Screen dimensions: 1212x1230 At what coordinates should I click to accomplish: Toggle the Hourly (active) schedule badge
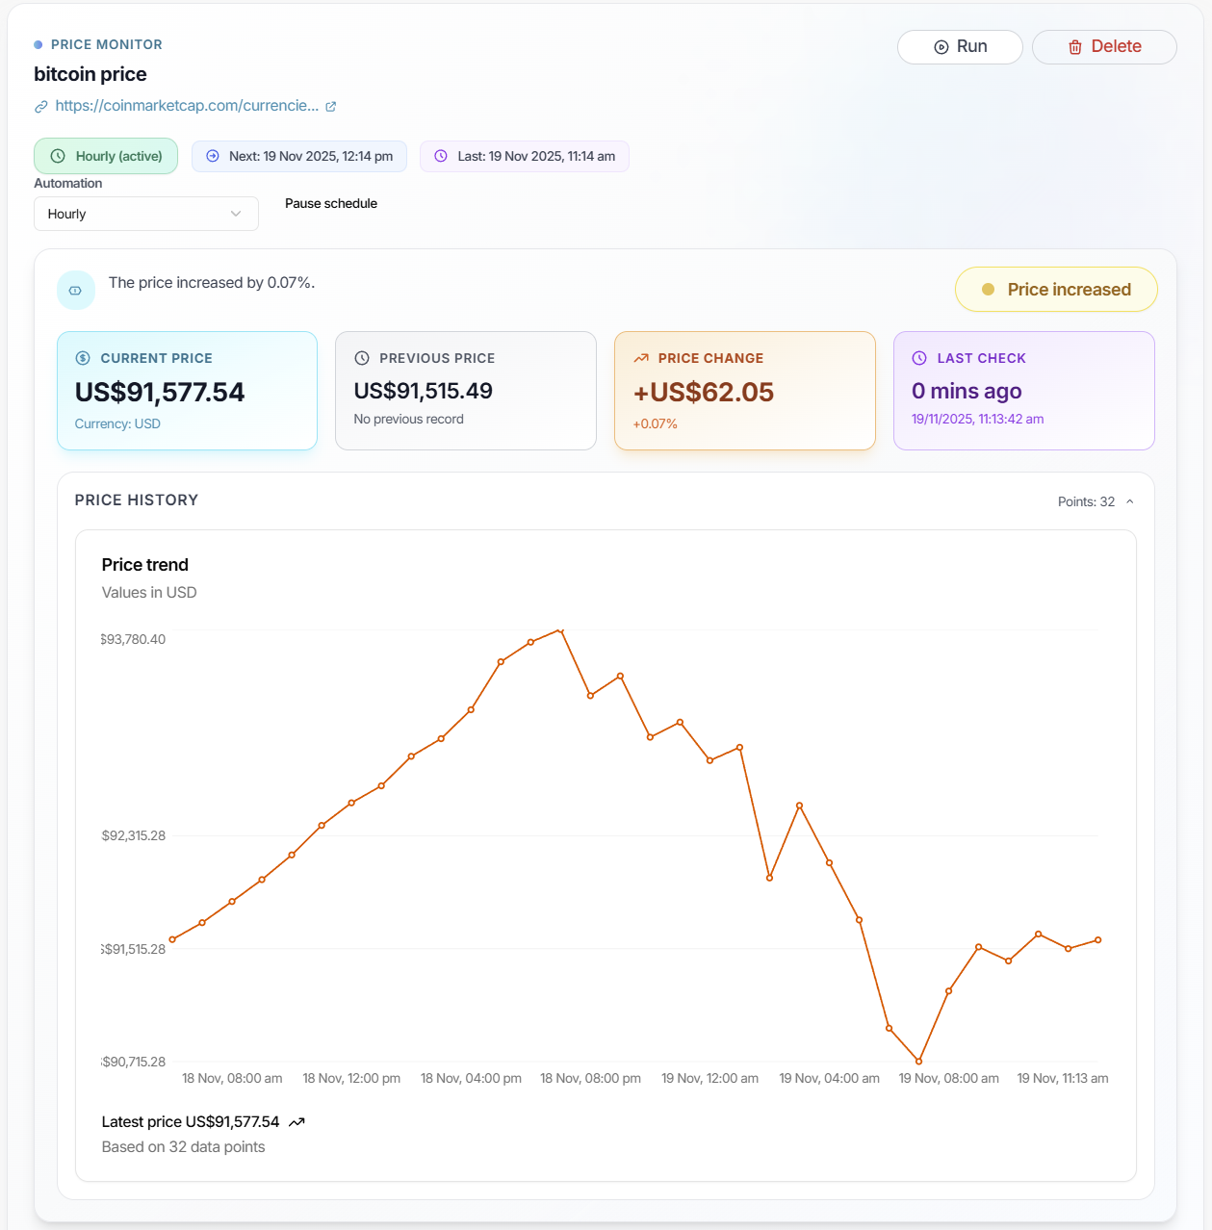pyautogui.click(x=106, y=155)
